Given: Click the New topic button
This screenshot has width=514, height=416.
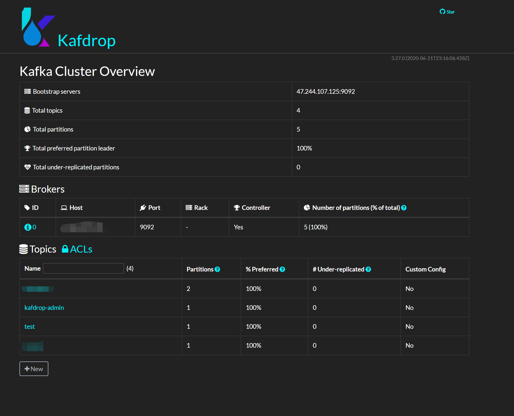Looking at the screenshot, I should [34, 369].
